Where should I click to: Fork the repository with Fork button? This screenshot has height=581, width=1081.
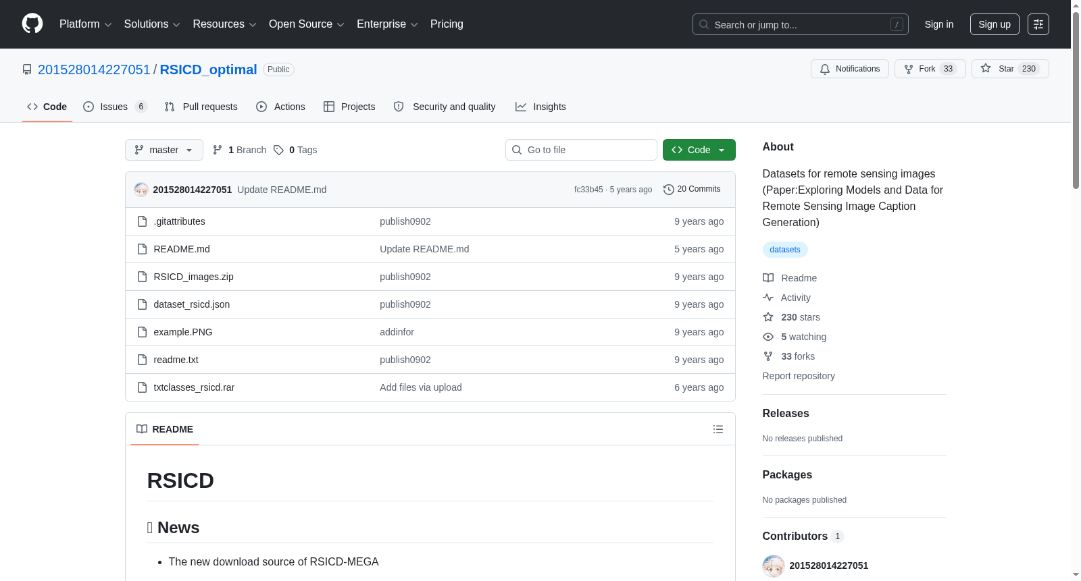coord(930,69)
